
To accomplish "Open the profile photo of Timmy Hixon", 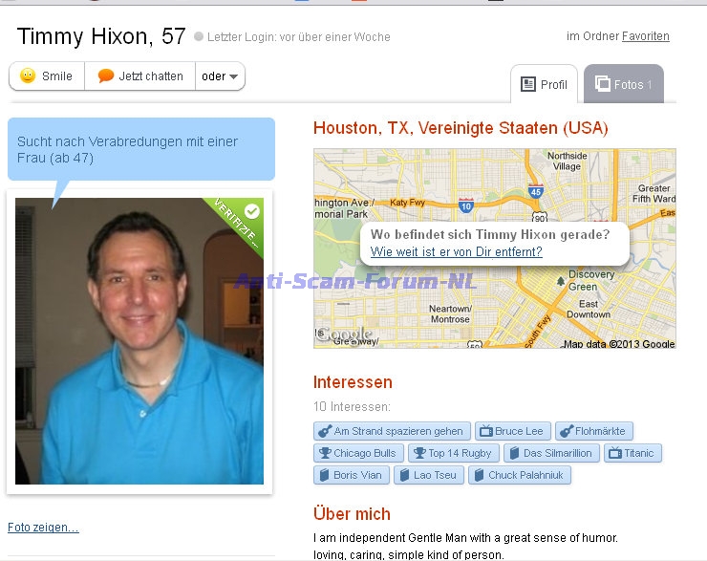I will click(x=139, y=341).
